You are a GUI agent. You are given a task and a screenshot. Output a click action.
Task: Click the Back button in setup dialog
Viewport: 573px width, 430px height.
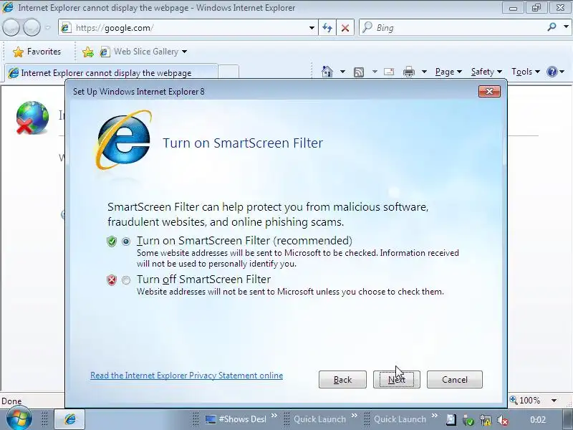point(342,380)
